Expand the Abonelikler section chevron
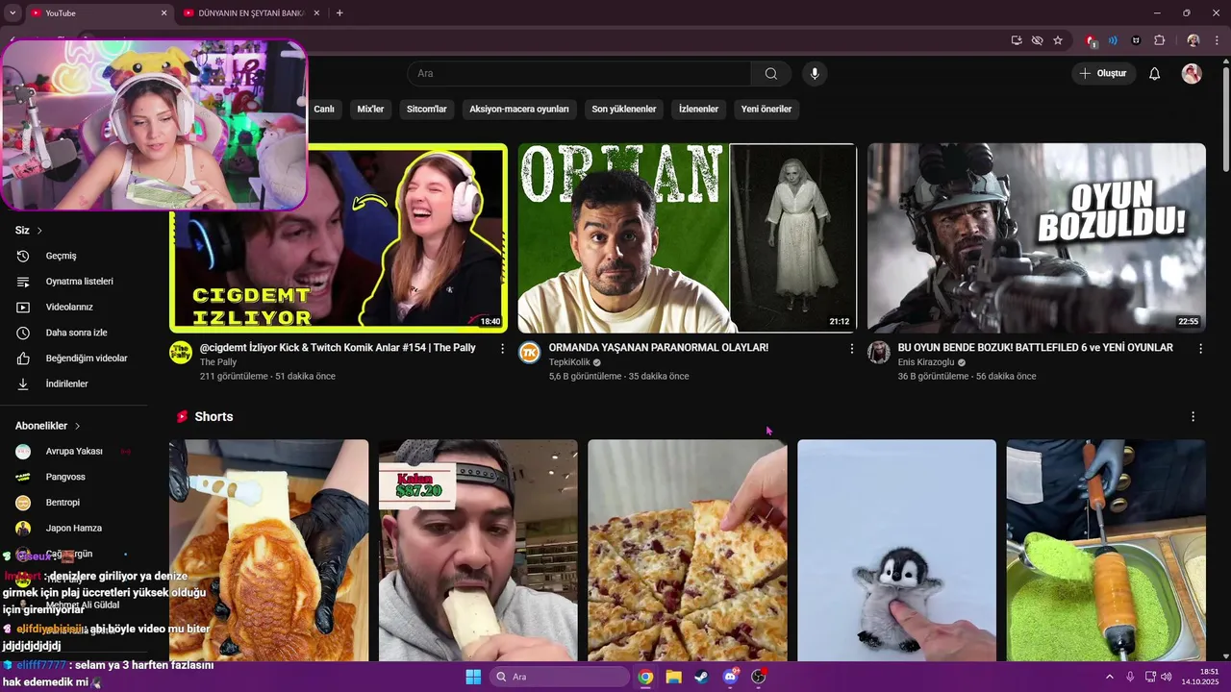 point(77,426)
